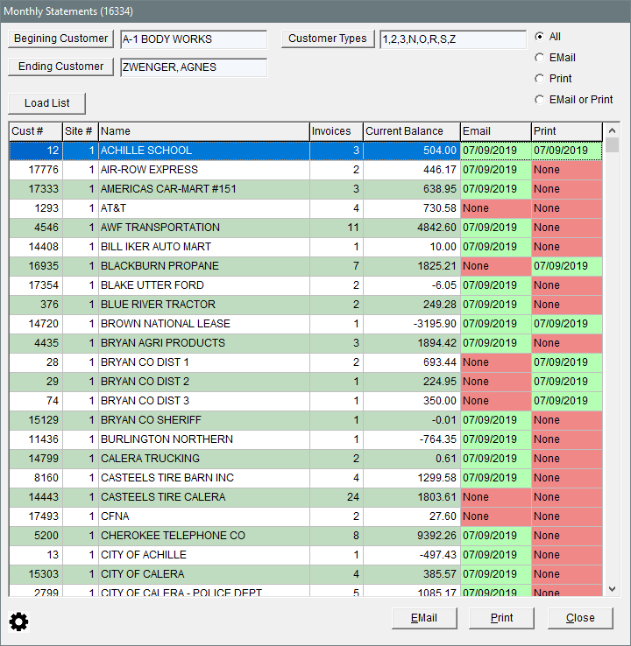The height and width of the screenshot is (646, 631).
Task: Click the ZWENGER, AGNES customer field
Action: click(x=194, y=67)
